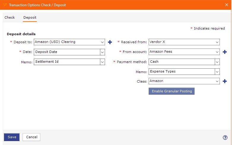Close the Transaction Options dialog
Image resolution: width=232 pixels, height=145 pixels.
pyautogui.click(x=227, y=5)
